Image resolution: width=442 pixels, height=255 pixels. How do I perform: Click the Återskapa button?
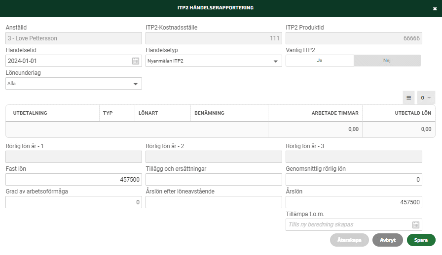click(349, 240)
